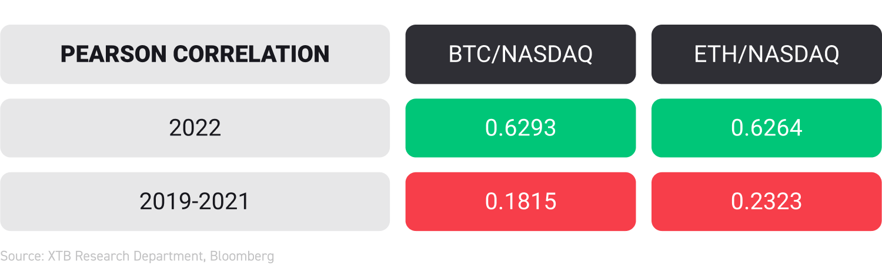Click "ETH" in the dark column header

pyautogui.click(x=714, y=54)
